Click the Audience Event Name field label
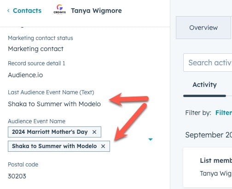232x189 pixels. (37, 121)
